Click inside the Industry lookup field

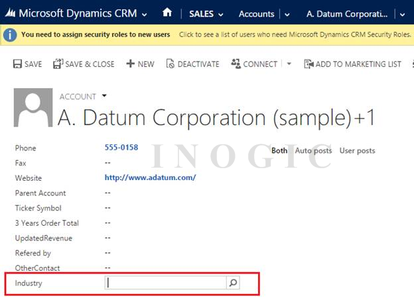166,283
